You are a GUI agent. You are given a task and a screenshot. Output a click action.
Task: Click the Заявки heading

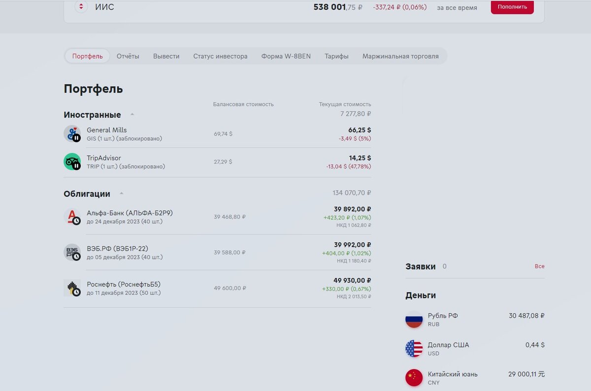(421, 266)
